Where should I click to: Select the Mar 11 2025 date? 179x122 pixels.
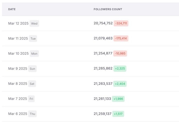[18, 38]
